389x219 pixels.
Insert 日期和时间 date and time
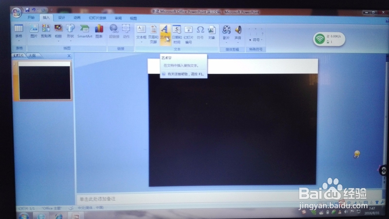[x=177, y=35]
